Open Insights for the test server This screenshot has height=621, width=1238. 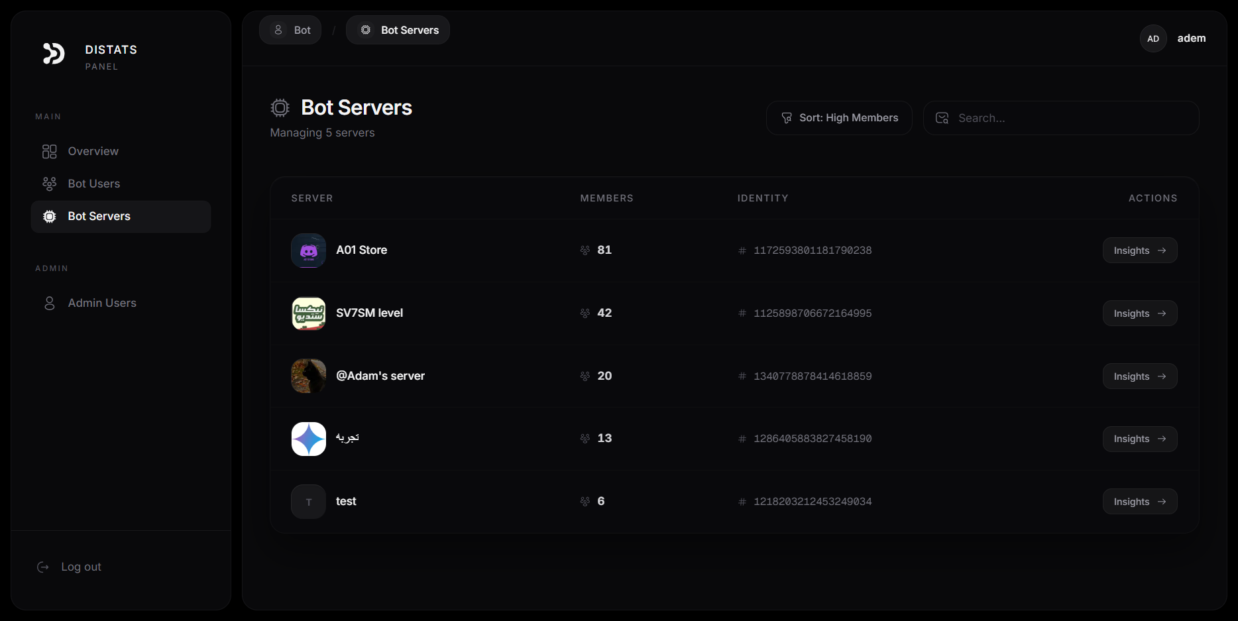(1139, 501)
